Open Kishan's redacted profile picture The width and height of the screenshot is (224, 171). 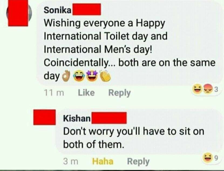(45, 117)
